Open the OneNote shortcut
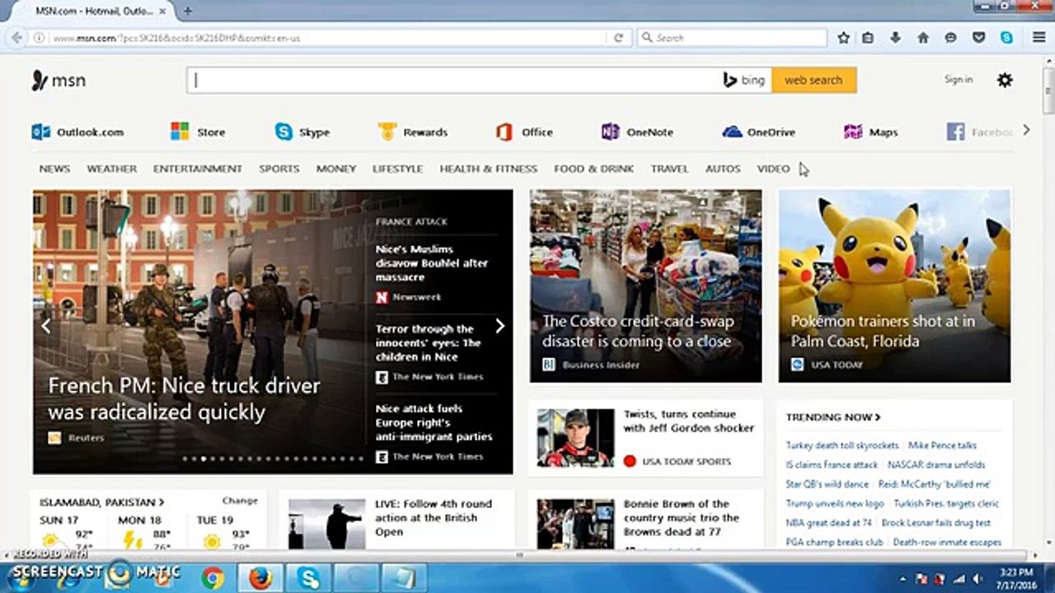 click(x=637, y=132)
